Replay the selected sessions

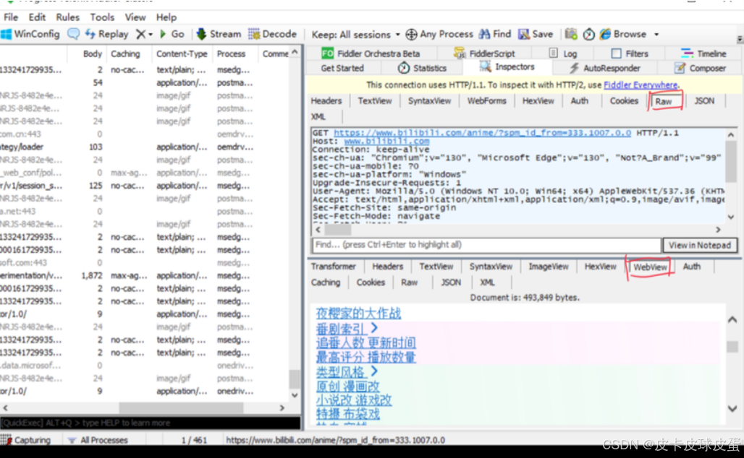[x=107, y=34]
